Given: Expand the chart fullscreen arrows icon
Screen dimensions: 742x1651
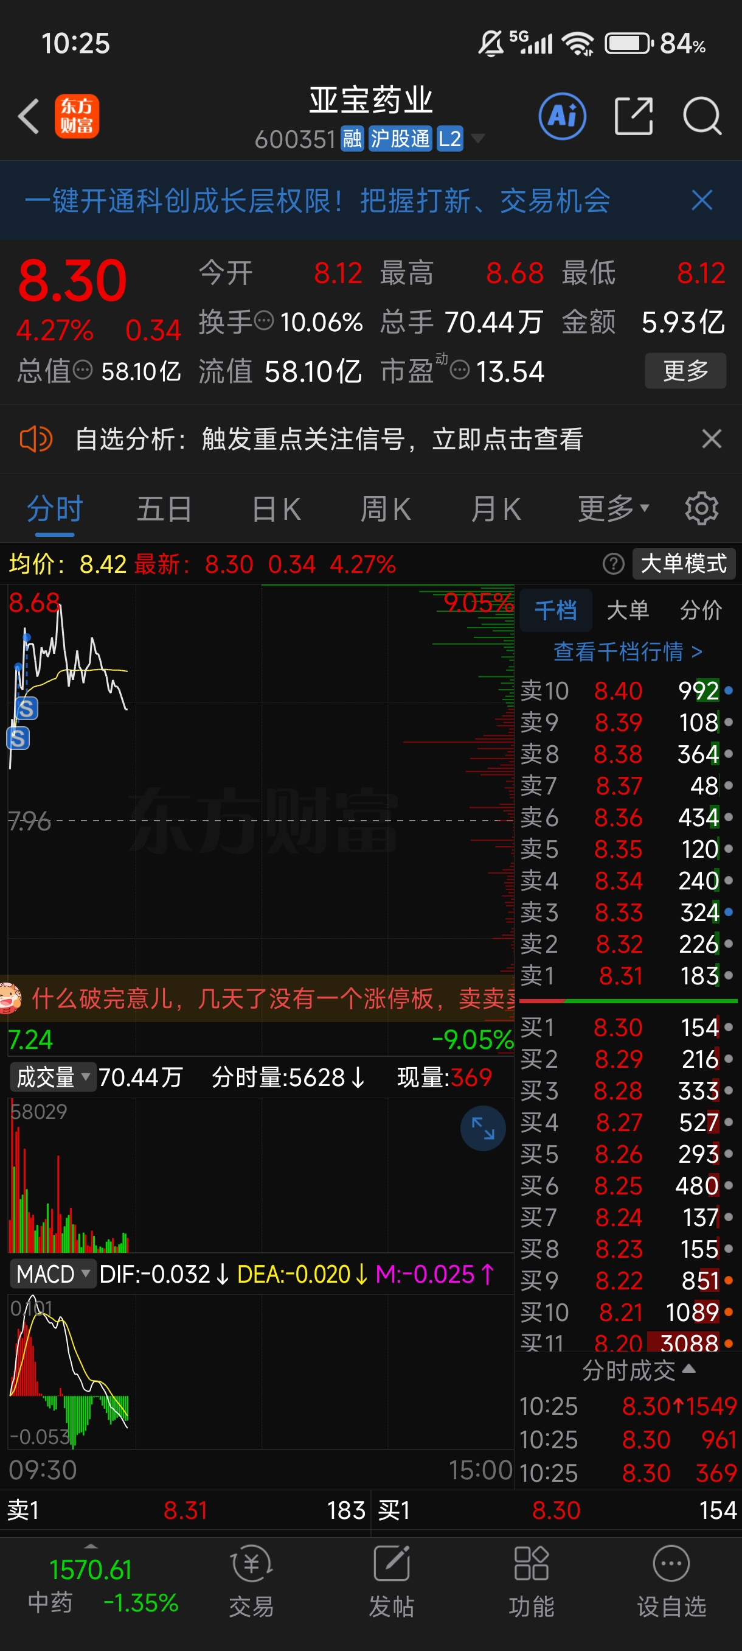Looking at the screenshot, I should click(483, 1128).
